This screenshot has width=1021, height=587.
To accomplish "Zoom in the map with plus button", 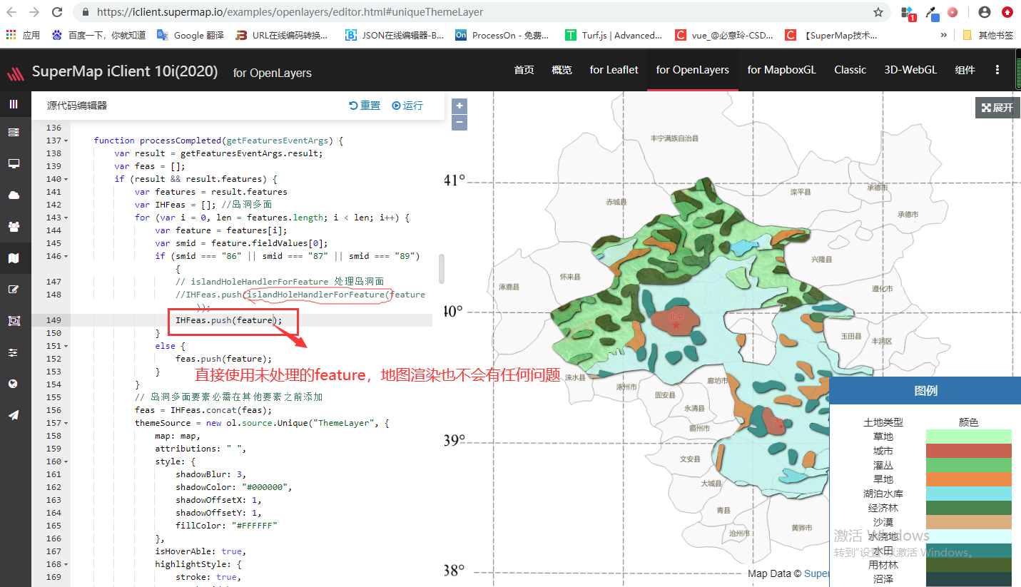I will click(459, 106).
